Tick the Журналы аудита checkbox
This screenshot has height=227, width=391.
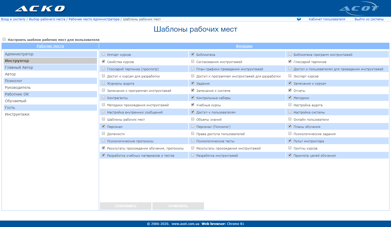coord(103,83)
